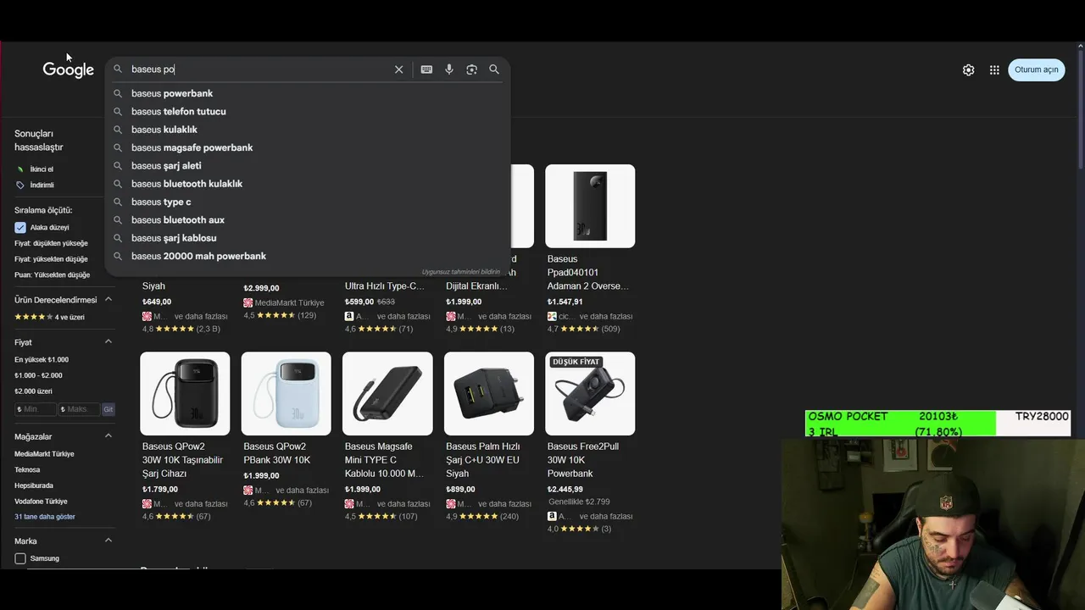Click the Min. price input
This screenshot has height=610, width=1085.
click(36, 409)
